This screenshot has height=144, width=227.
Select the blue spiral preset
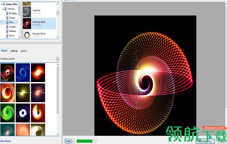(23, 73)
